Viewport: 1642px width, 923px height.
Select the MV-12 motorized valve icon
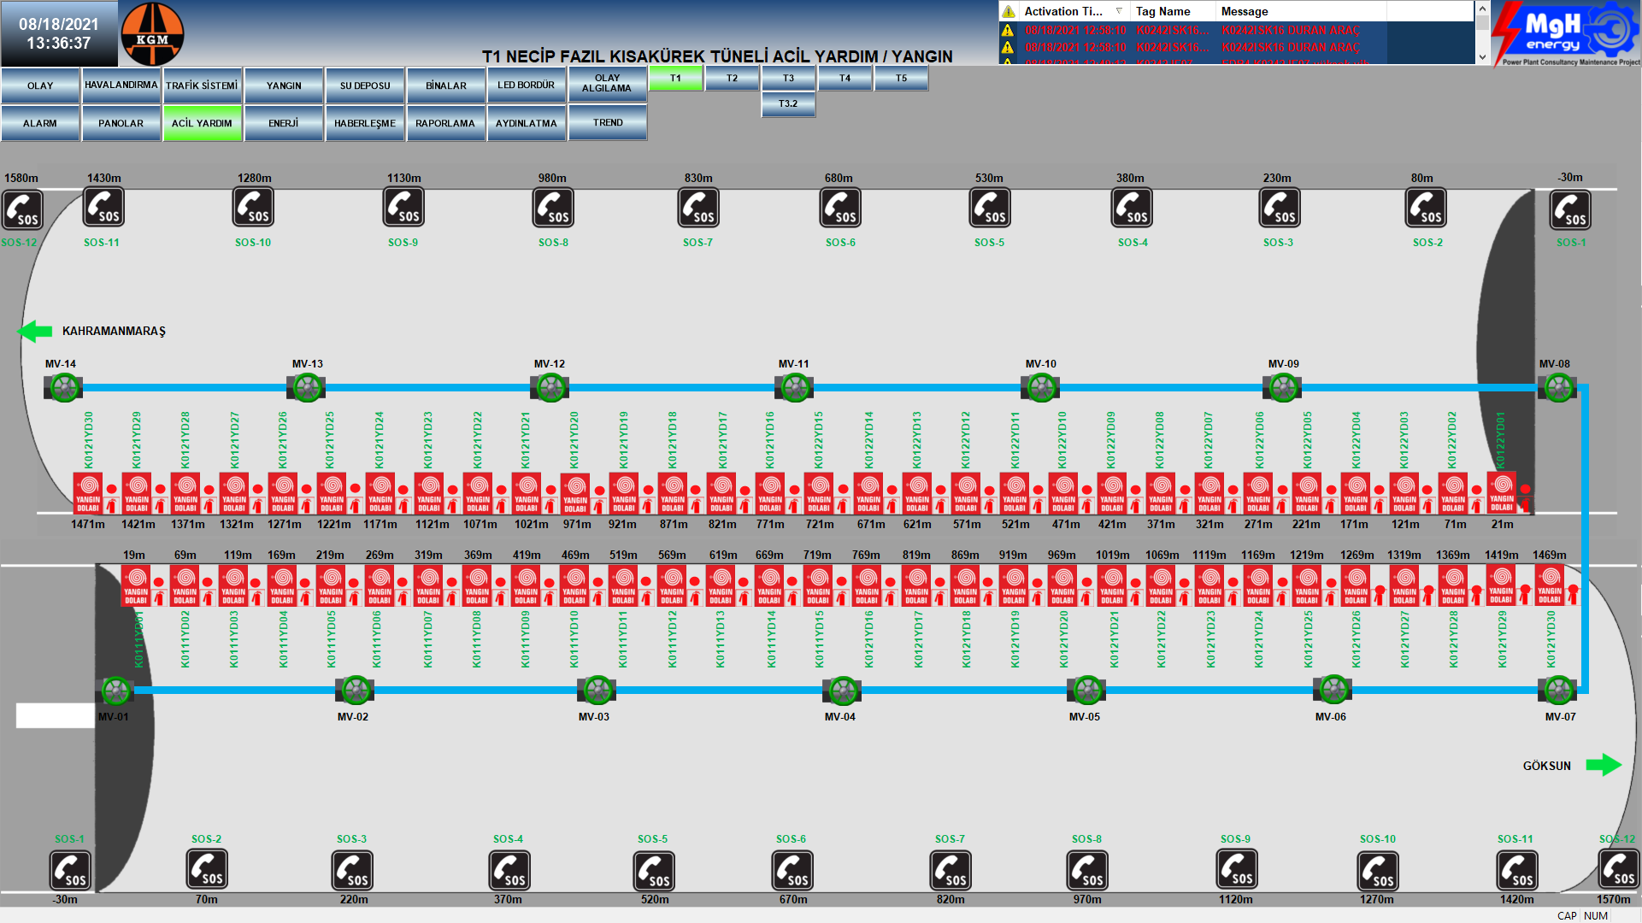click(x=550, y=388)
